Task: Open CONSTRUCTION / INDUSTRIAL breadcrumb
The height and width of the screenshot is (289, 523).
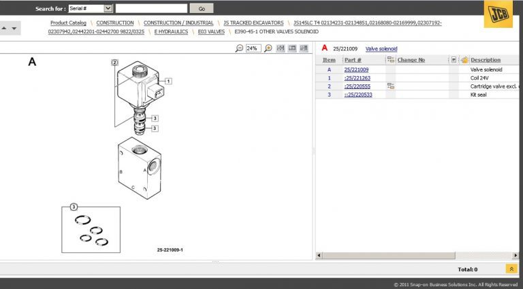Action: (178, 22)
